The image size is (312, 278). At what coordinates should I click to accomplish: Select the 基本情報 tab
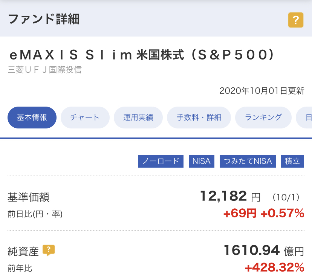pos(32,118)
